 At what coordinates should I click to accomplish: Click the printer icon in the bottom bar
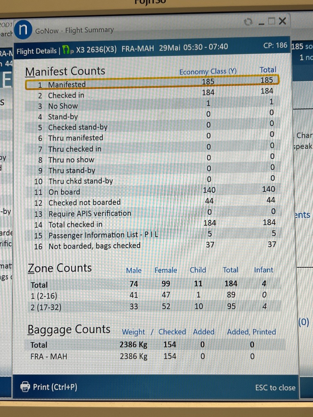point(25,387)
